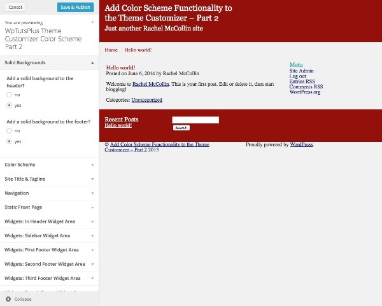Select 'no' for footer solid background
This screenshot has height=306, width=382.
pyautogui.click(x=10, y=130)
